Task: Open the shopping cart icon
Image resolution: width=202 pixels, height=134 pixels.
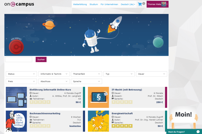Action: 140,4
